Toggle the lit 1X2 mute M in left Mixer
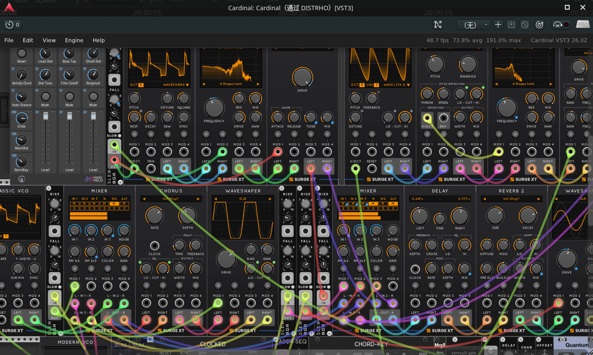Screen dimensions: 593x355 pyautogui.click(x=114, y=204)
